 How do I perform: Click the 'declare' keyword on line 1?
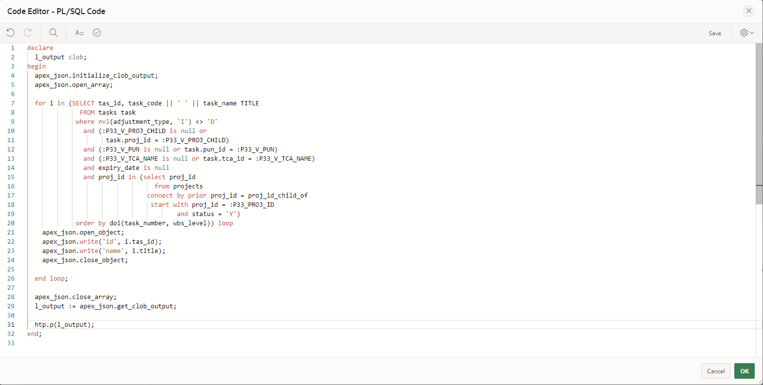pyautogui.click(x=40, y=48)
